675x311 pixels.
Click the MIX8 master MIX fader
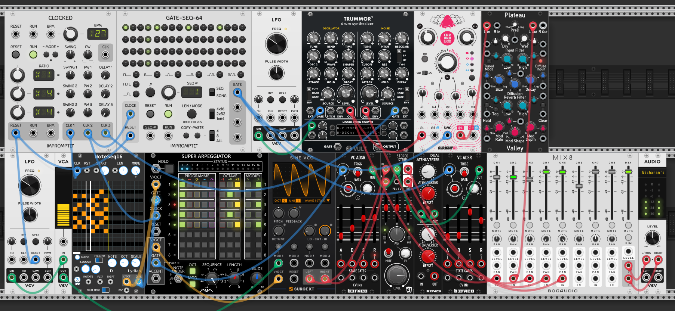coord(628,172)
